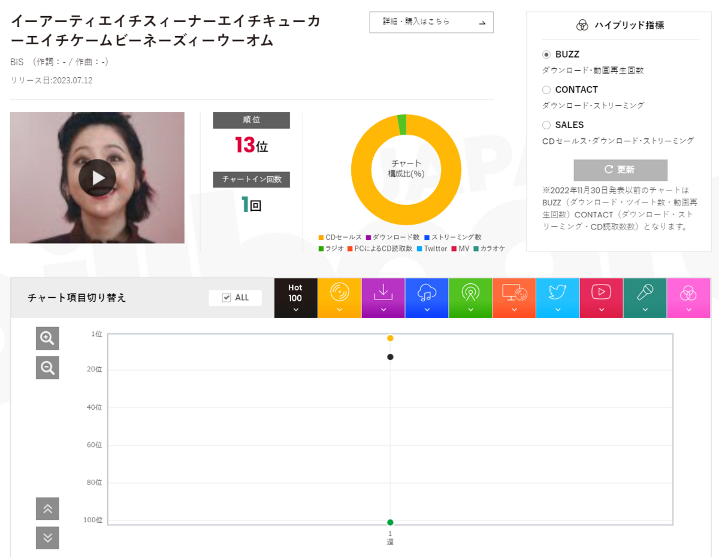Zoom in on the chart graph
The image size is (719, 557).
tap(47, 338)
